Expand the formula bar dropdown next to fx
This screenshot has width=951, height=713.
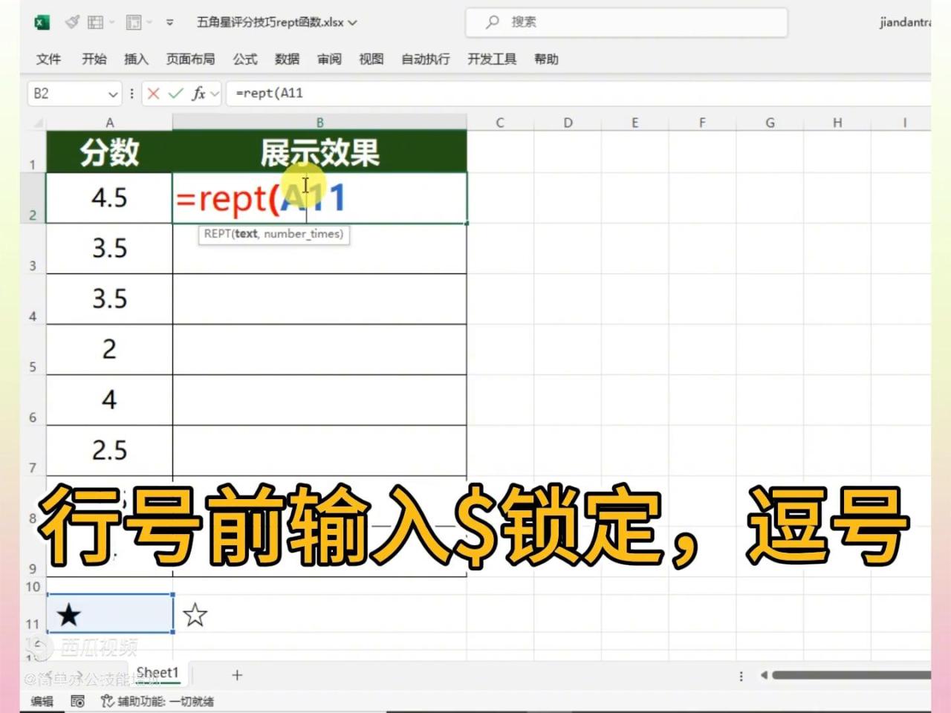[x=215, y=94]
